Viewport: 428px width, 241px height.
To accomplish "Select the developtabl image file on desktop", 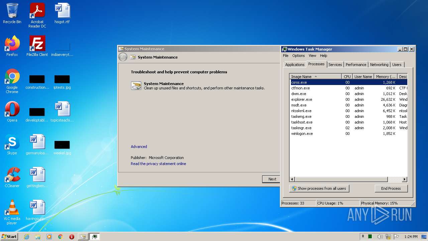I will tap(37, 115).
